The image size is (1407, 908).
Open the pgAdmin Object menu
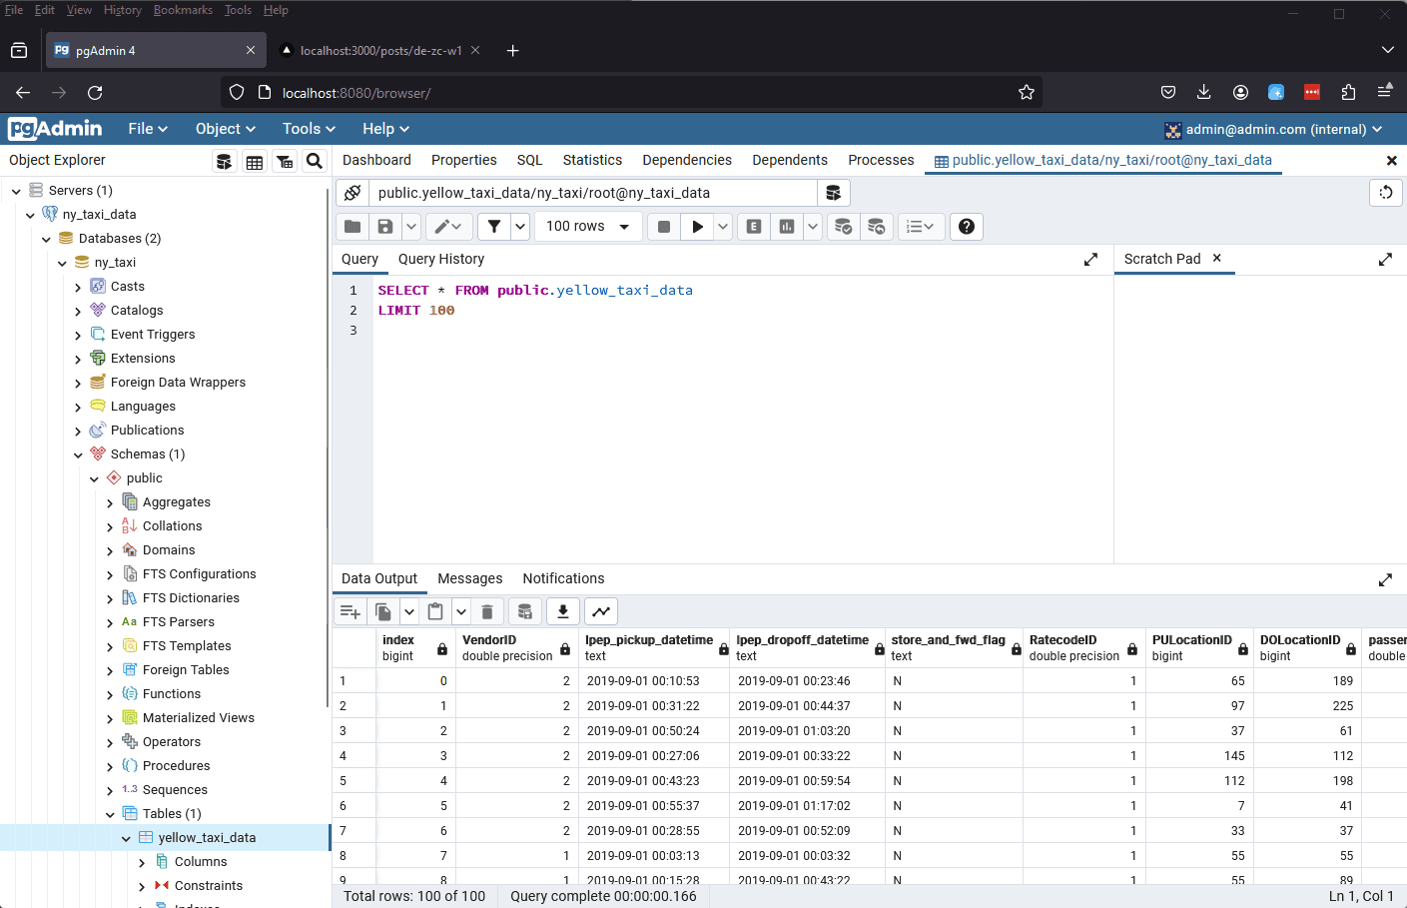(x=226, y=129)
